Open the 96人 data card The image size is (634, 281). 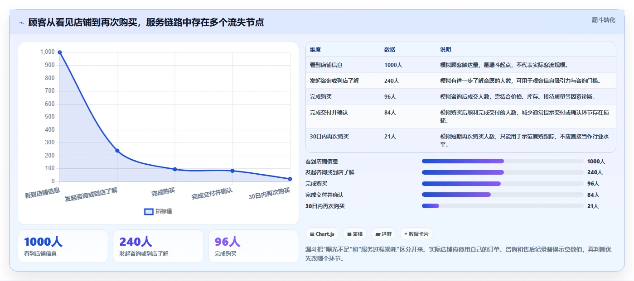[254, 246]
